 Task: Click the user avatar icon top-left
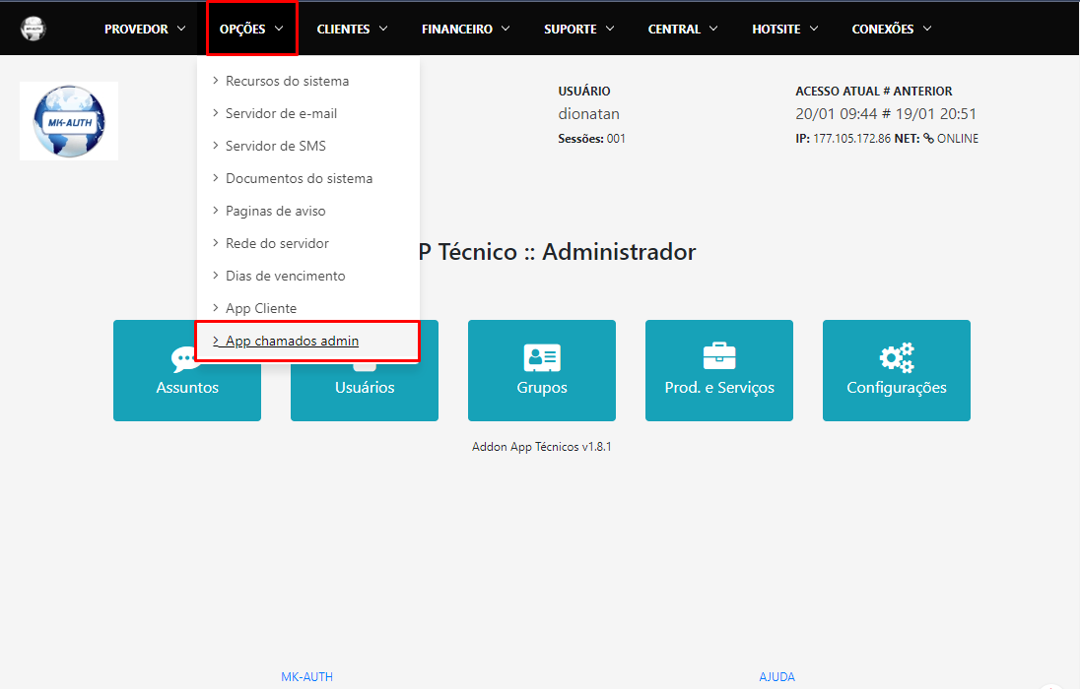(x=33, y=27)
